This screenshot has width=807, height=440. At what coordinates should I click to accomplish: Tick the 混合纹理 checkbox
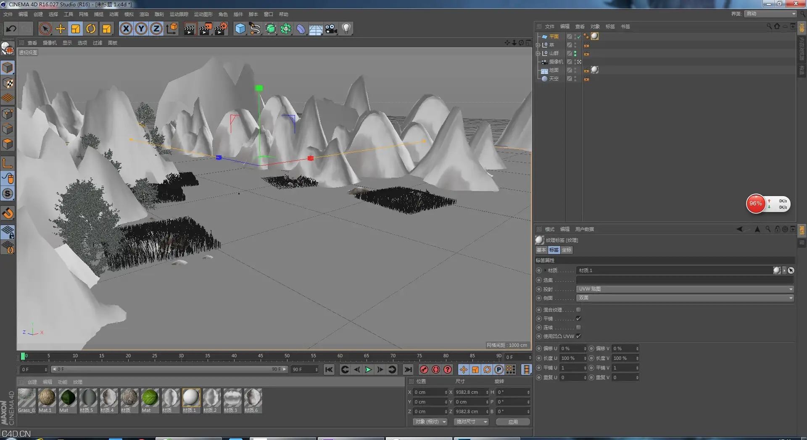coord(578,310)
